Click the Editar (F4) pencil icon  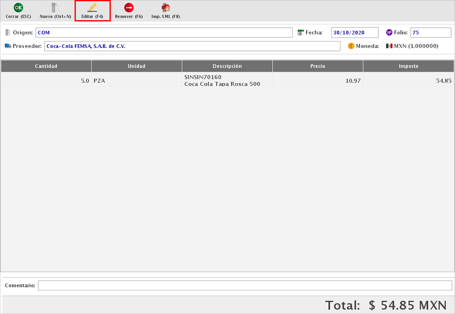click(92, 8)
